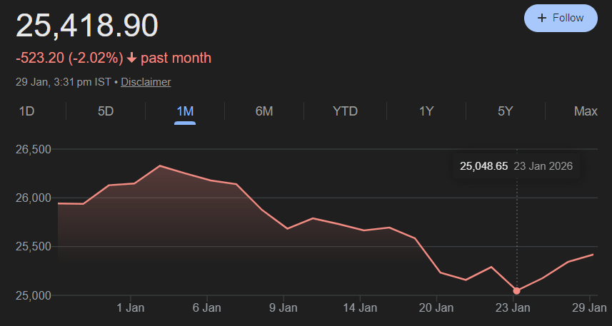Switch to the 1Y range tab
The height and width of the screenshot is (326, 612).
coord(426,111)
